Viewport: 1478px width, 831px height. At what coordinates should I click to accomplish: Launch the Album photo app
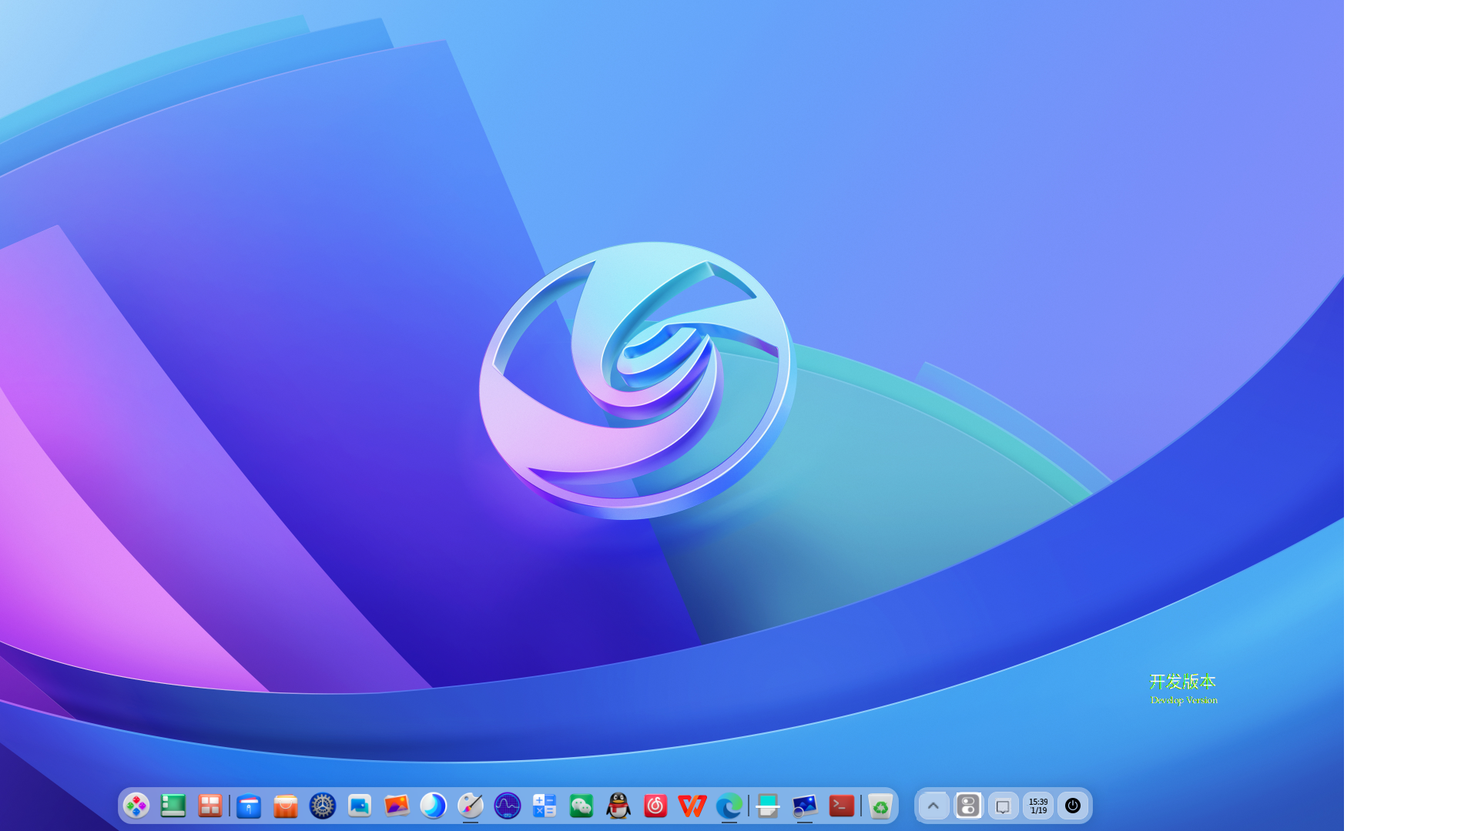click(397, 806)
